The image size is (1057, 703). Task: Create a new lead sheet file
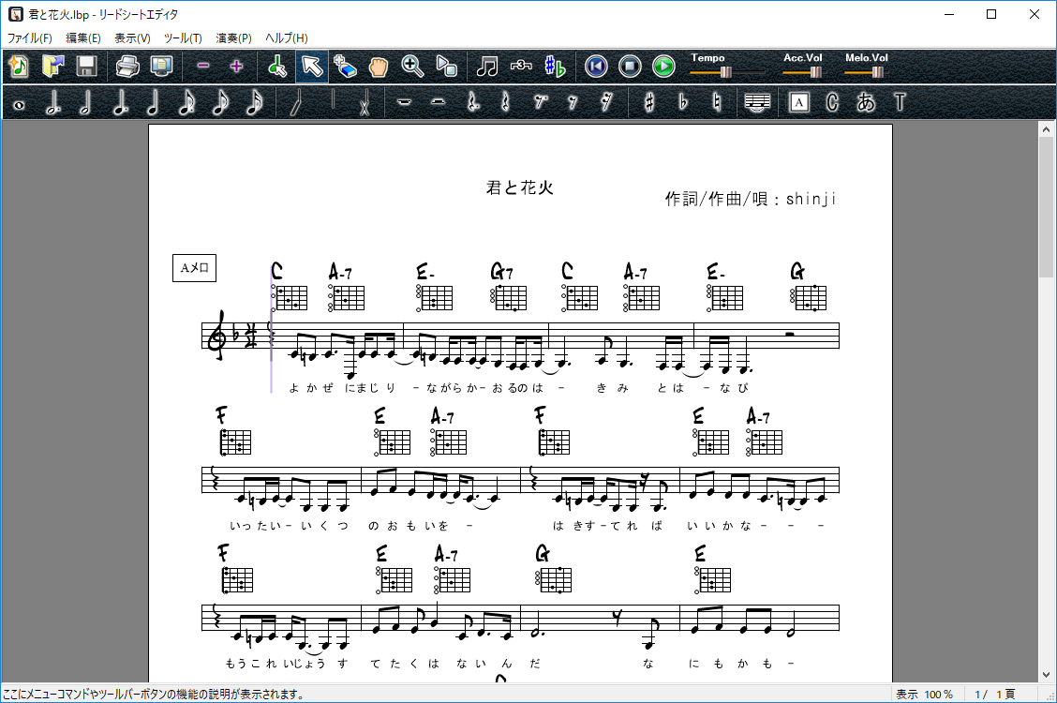click(x=19, y=66)
